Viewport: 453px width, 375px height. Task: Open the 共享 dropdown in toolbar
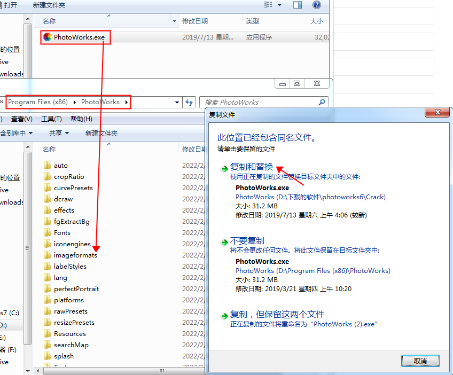[x=59, y=133]
